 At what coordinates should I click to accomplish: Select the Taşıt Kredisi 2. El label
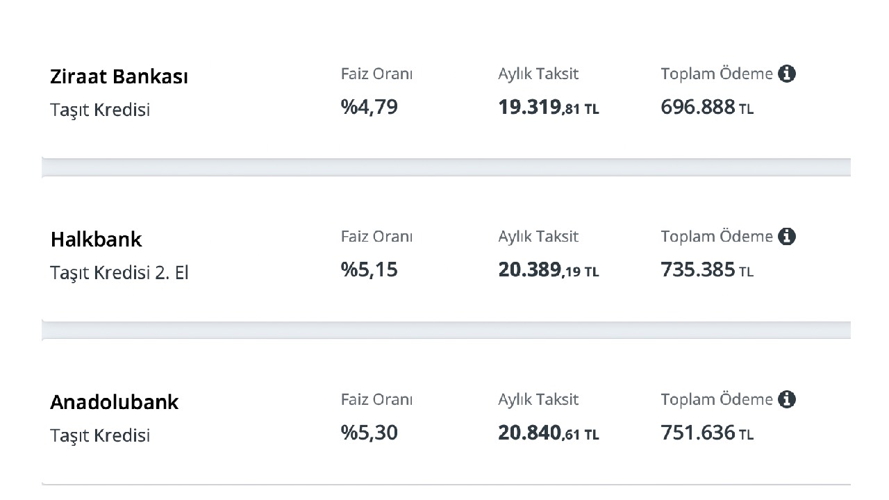119,274
